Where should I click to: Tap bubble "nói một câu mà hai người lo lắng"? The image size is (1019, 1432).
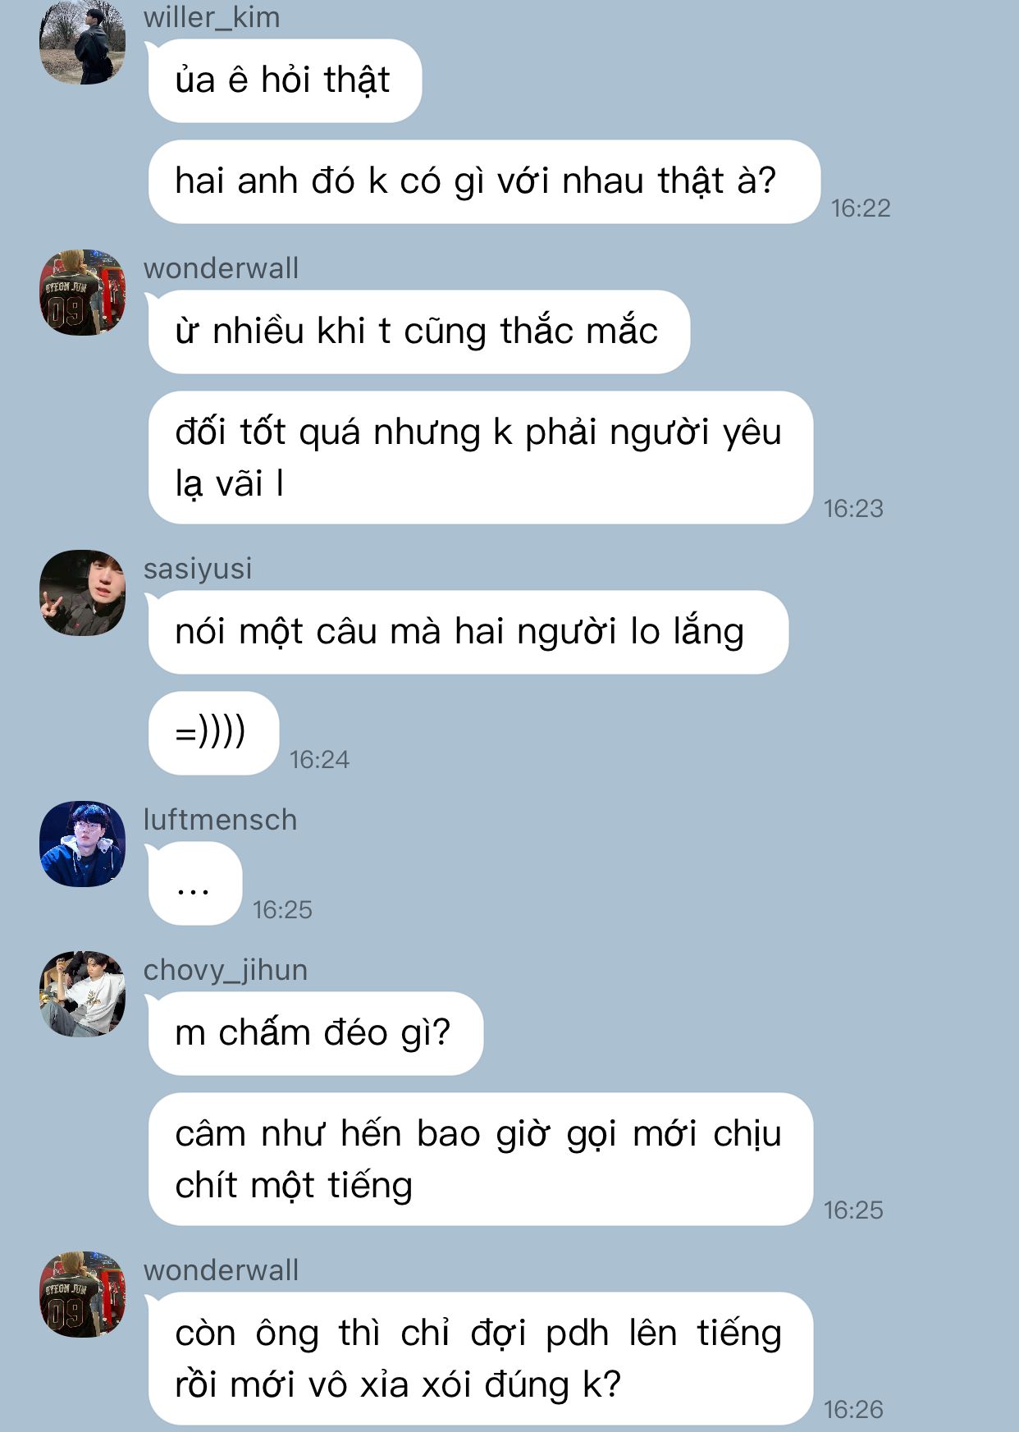(468, 632)
